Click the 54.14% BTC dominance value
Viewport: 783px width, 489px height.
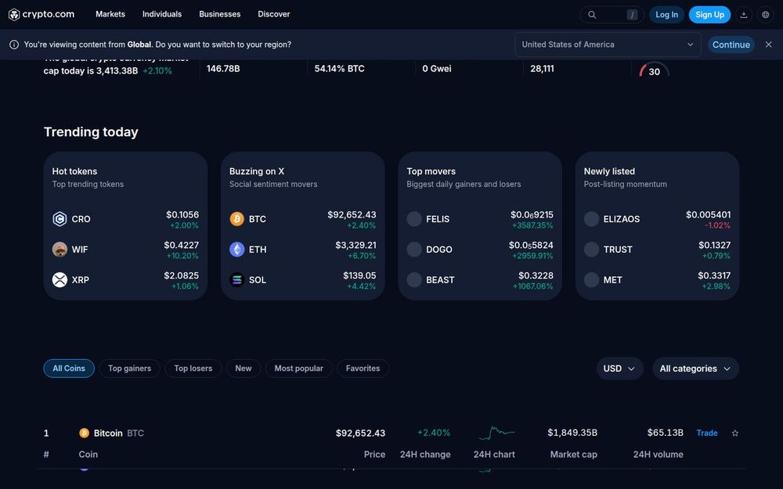pos(340,69)
